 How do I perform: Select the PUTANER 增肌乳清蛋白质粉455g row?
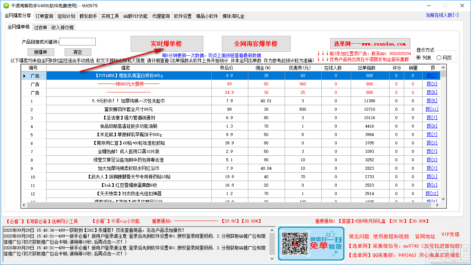[230, 76]
